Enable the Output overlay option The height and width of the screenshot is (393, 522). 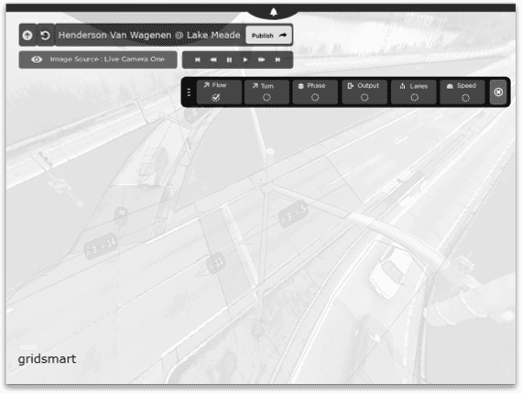point(364,98)
